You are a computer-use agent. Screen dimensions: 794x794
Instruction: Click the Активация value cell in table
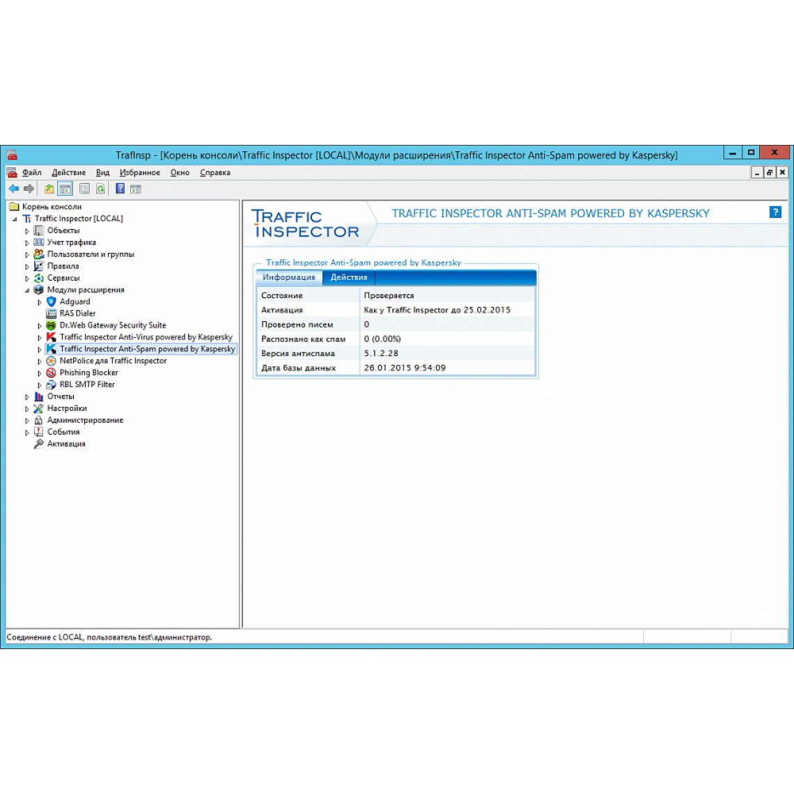coord(447,310)
